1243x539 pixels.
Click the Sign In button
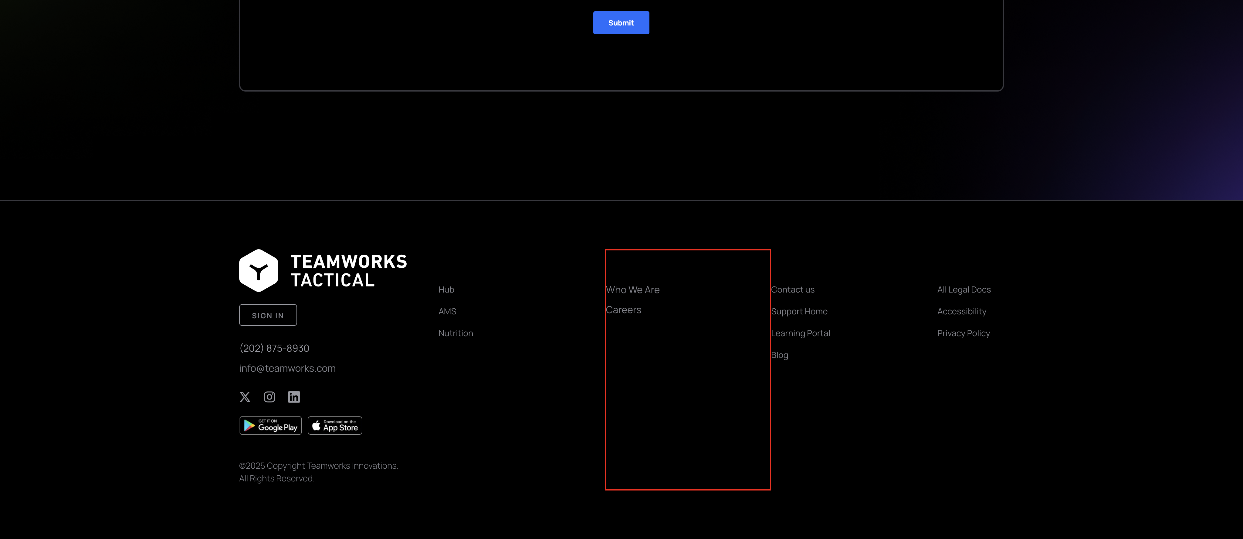click(268, 315)
